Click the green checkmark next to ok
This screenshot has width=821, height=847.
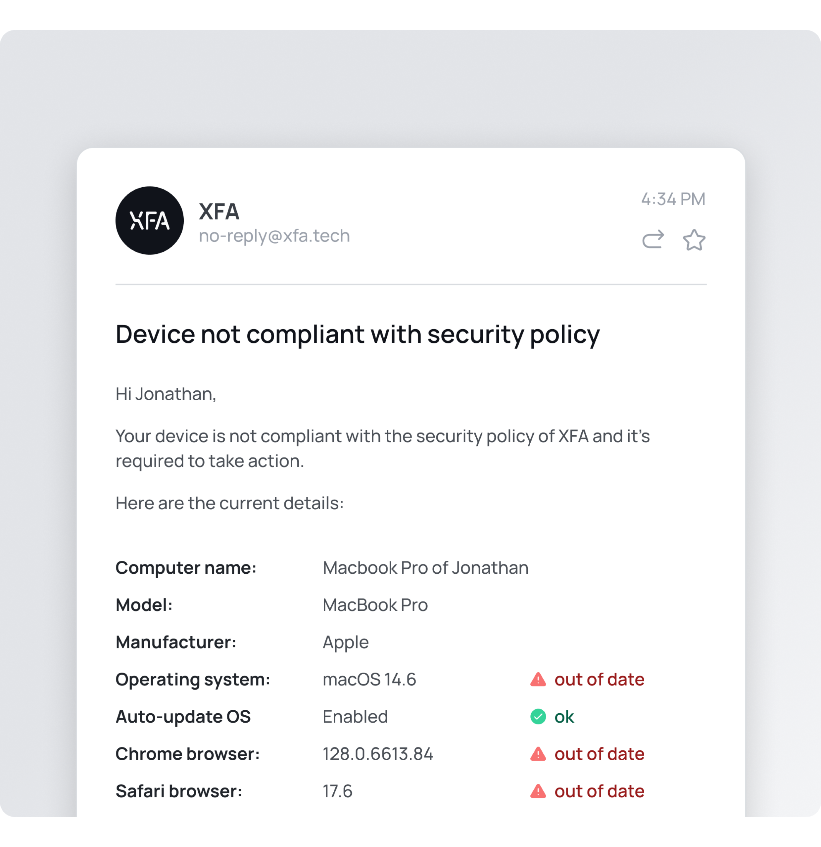click(538, 717)
